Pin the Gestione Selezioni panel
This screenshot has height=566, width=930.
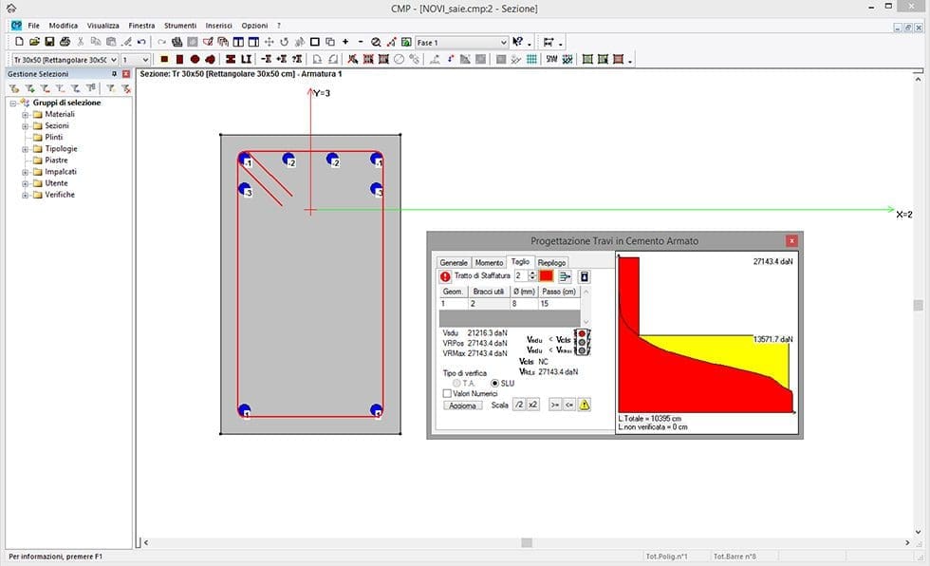point(114,73)
